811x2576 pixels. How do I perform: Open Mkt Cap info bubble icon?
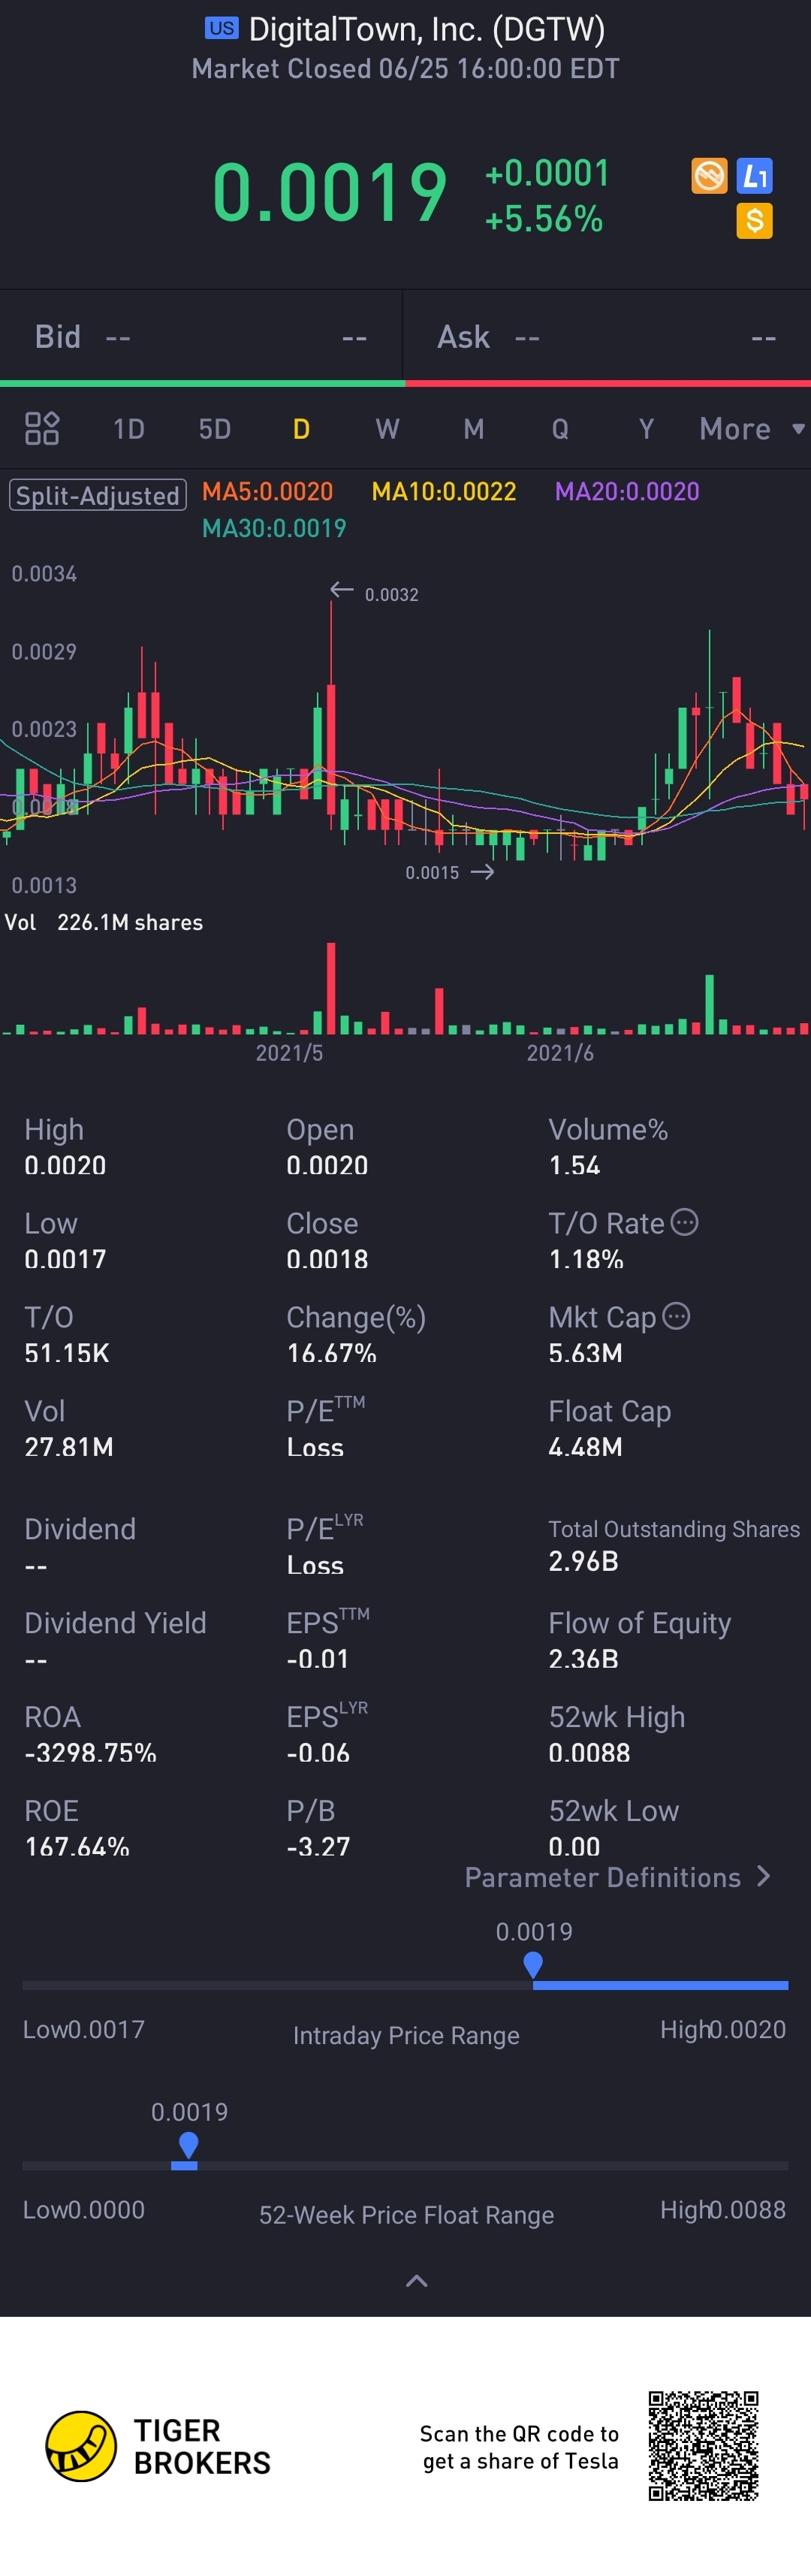676,1316
